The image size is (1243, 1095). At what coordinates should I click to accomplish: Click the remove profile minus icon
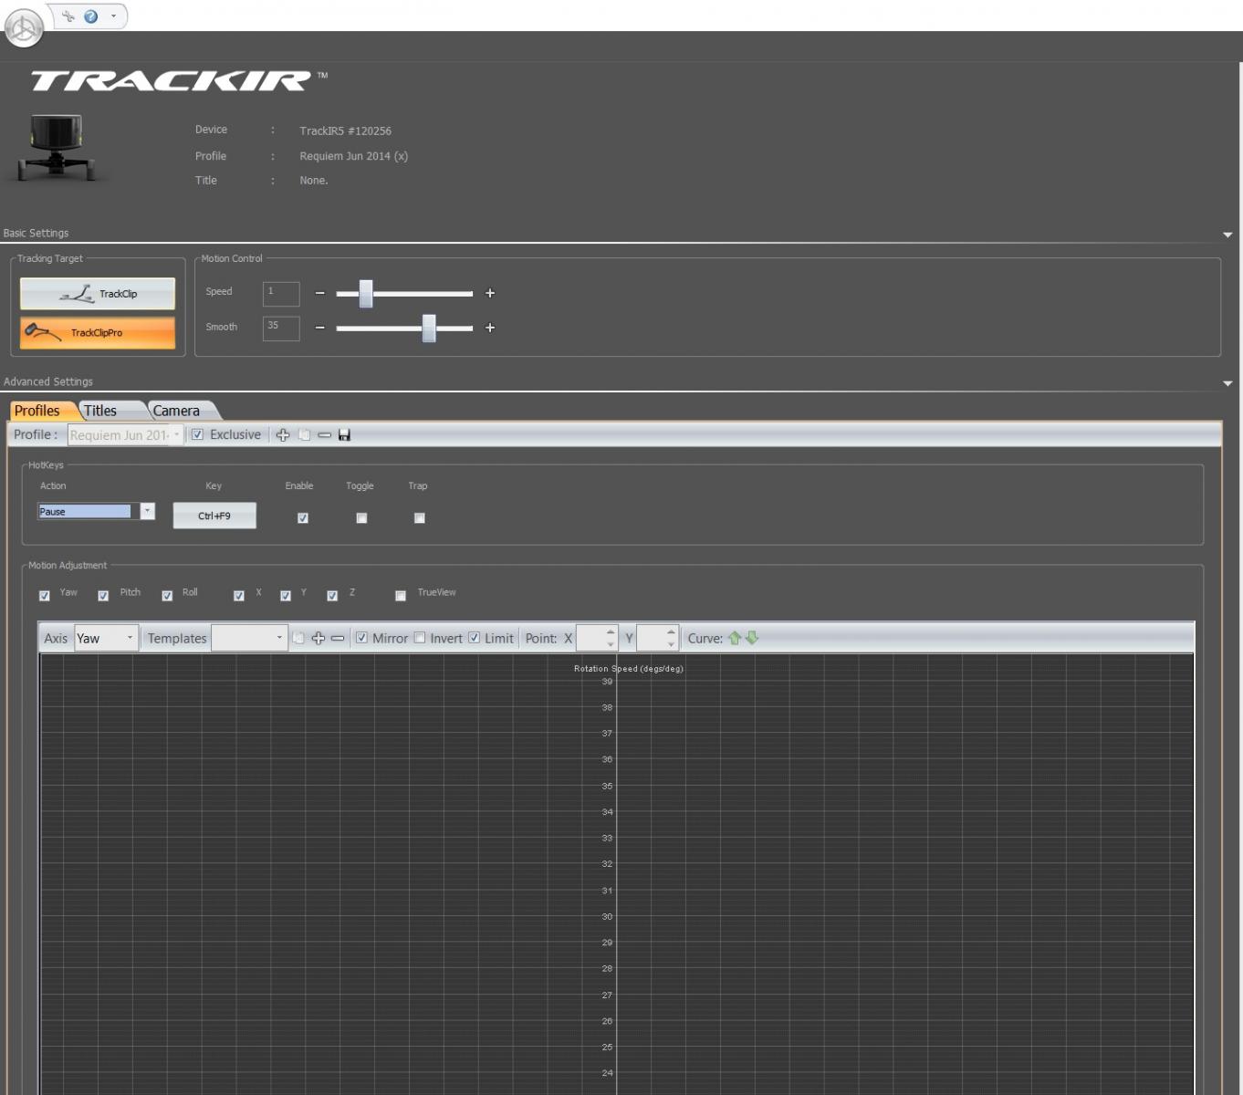324,435
